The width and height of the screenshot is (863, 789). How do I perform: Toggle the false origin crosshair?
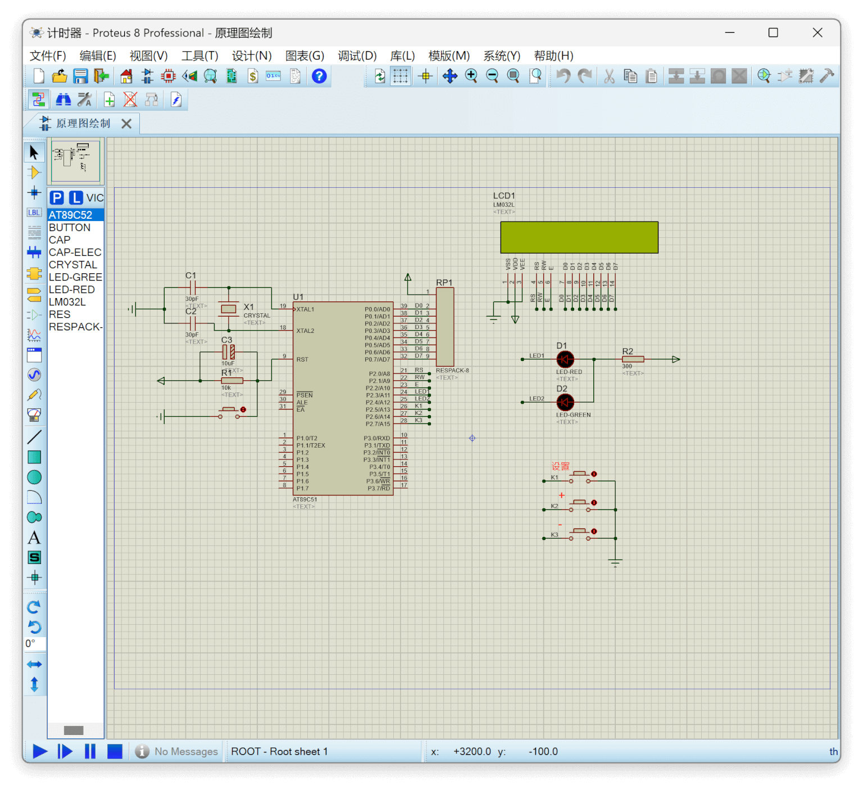coord(425,76)
